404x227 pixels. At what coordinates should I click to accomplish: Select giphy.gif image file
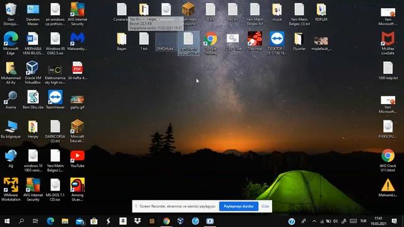(x=77, y=102)
